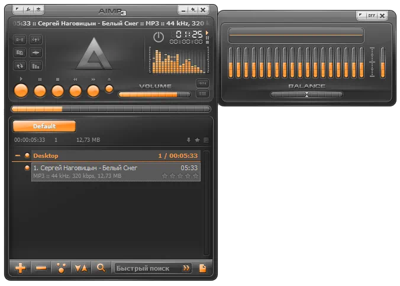The width and height of the screenshot is (400, 286).
Task: Select the Desktop group header
Action: [116, 155]
